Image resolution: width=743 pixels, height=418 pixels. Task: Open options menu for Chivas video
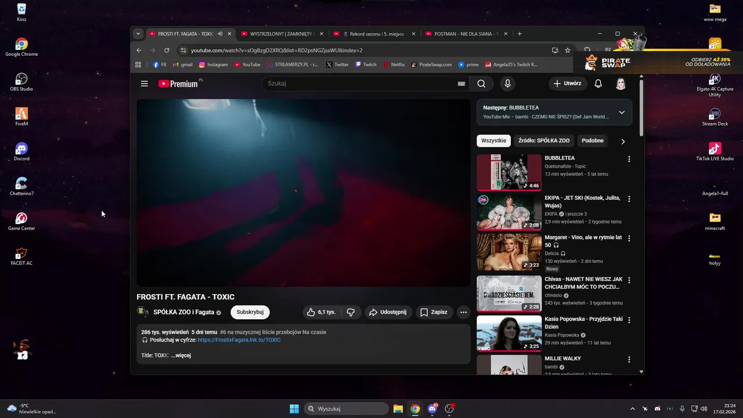(629, 280)
